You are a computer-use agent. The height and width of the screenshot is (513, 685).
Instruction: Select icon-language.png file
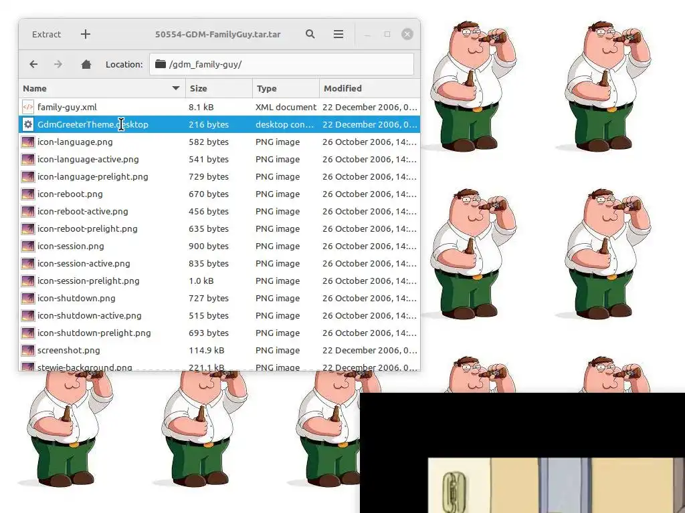pyautogui.click(x=219, y=142)
